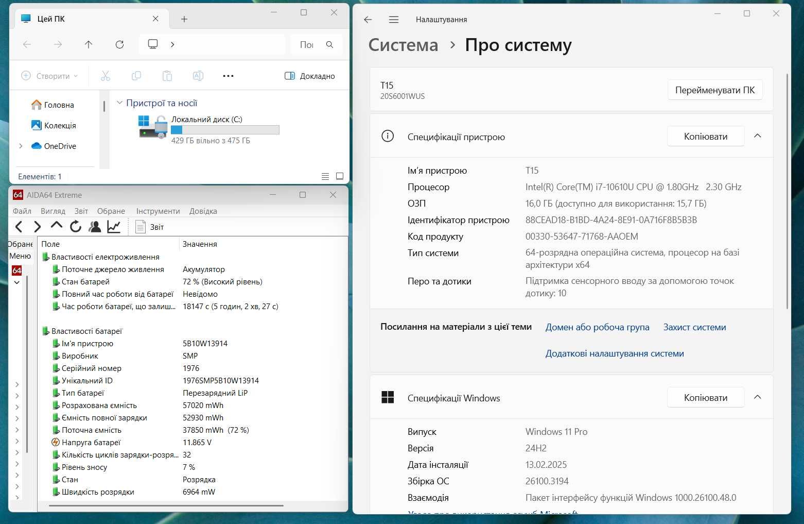
Task: Click the Settings back arrow
Action: (368, 20)
